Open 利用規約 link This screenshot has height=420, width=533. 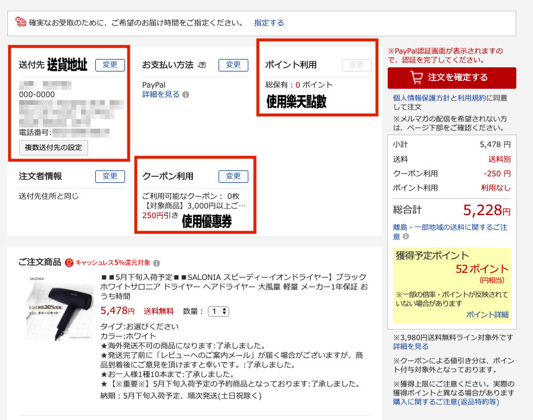coord(472,98)
